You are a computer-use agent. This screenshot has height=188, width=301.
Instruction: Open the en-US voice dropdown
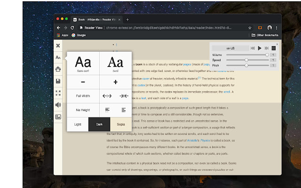[x=230, y=48]
